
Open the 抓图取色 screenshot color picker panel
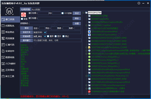coord(8,26)
